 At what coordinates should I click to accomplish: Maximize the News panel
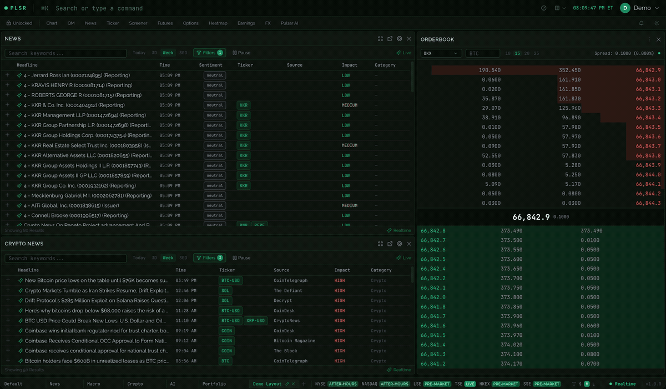[x=380, y=39]
